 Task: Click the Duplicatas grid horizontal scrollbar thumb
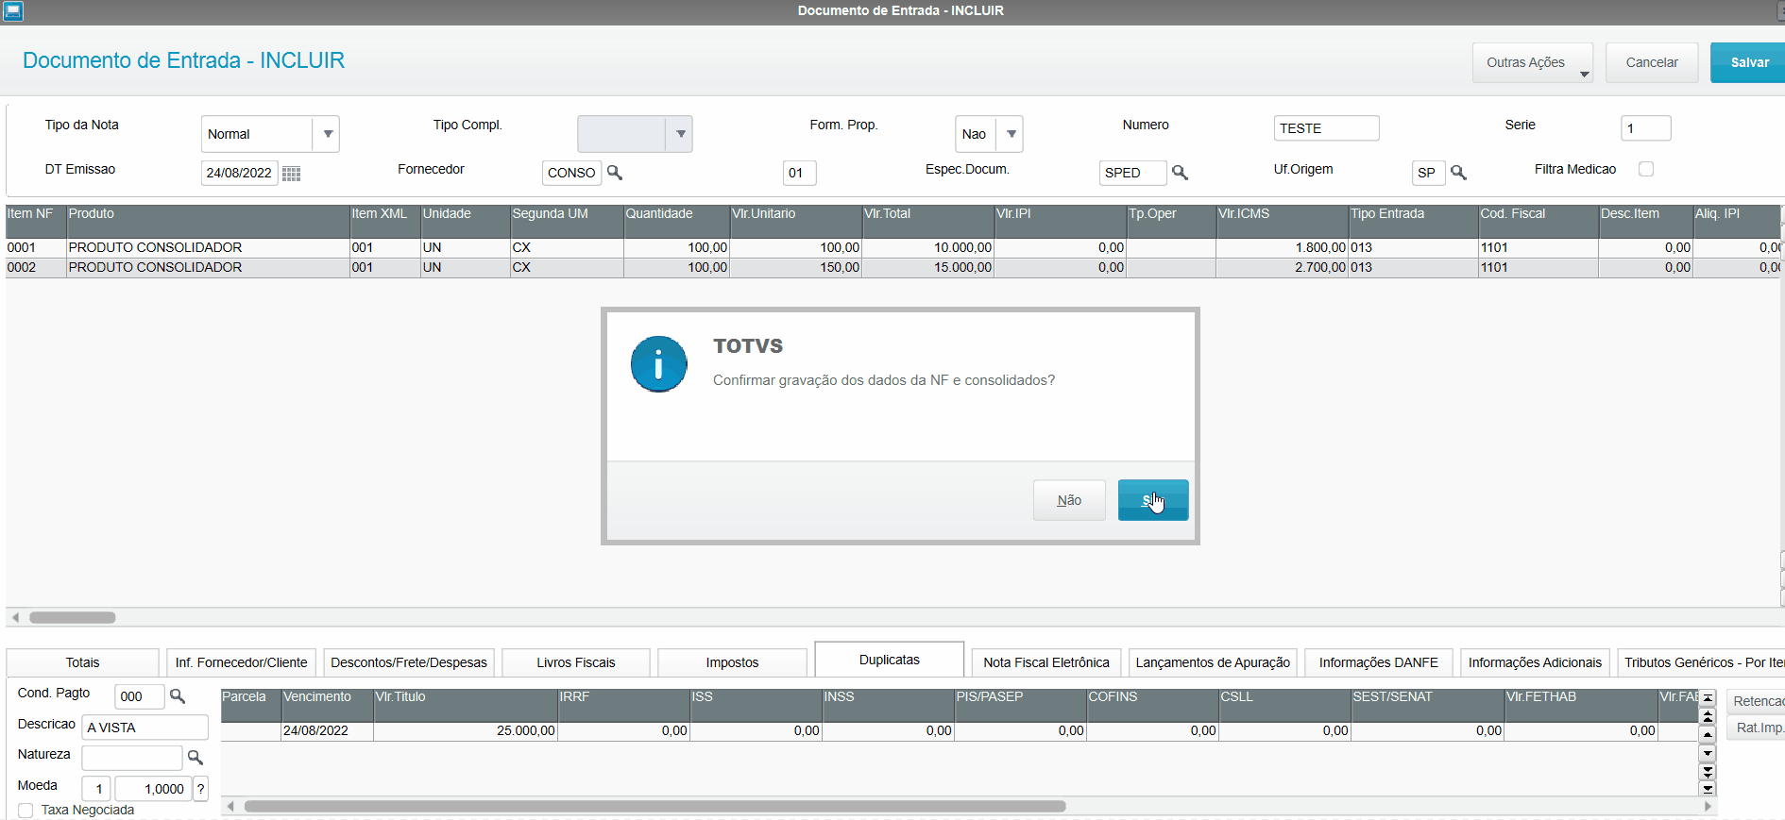[x=655, y=807]
